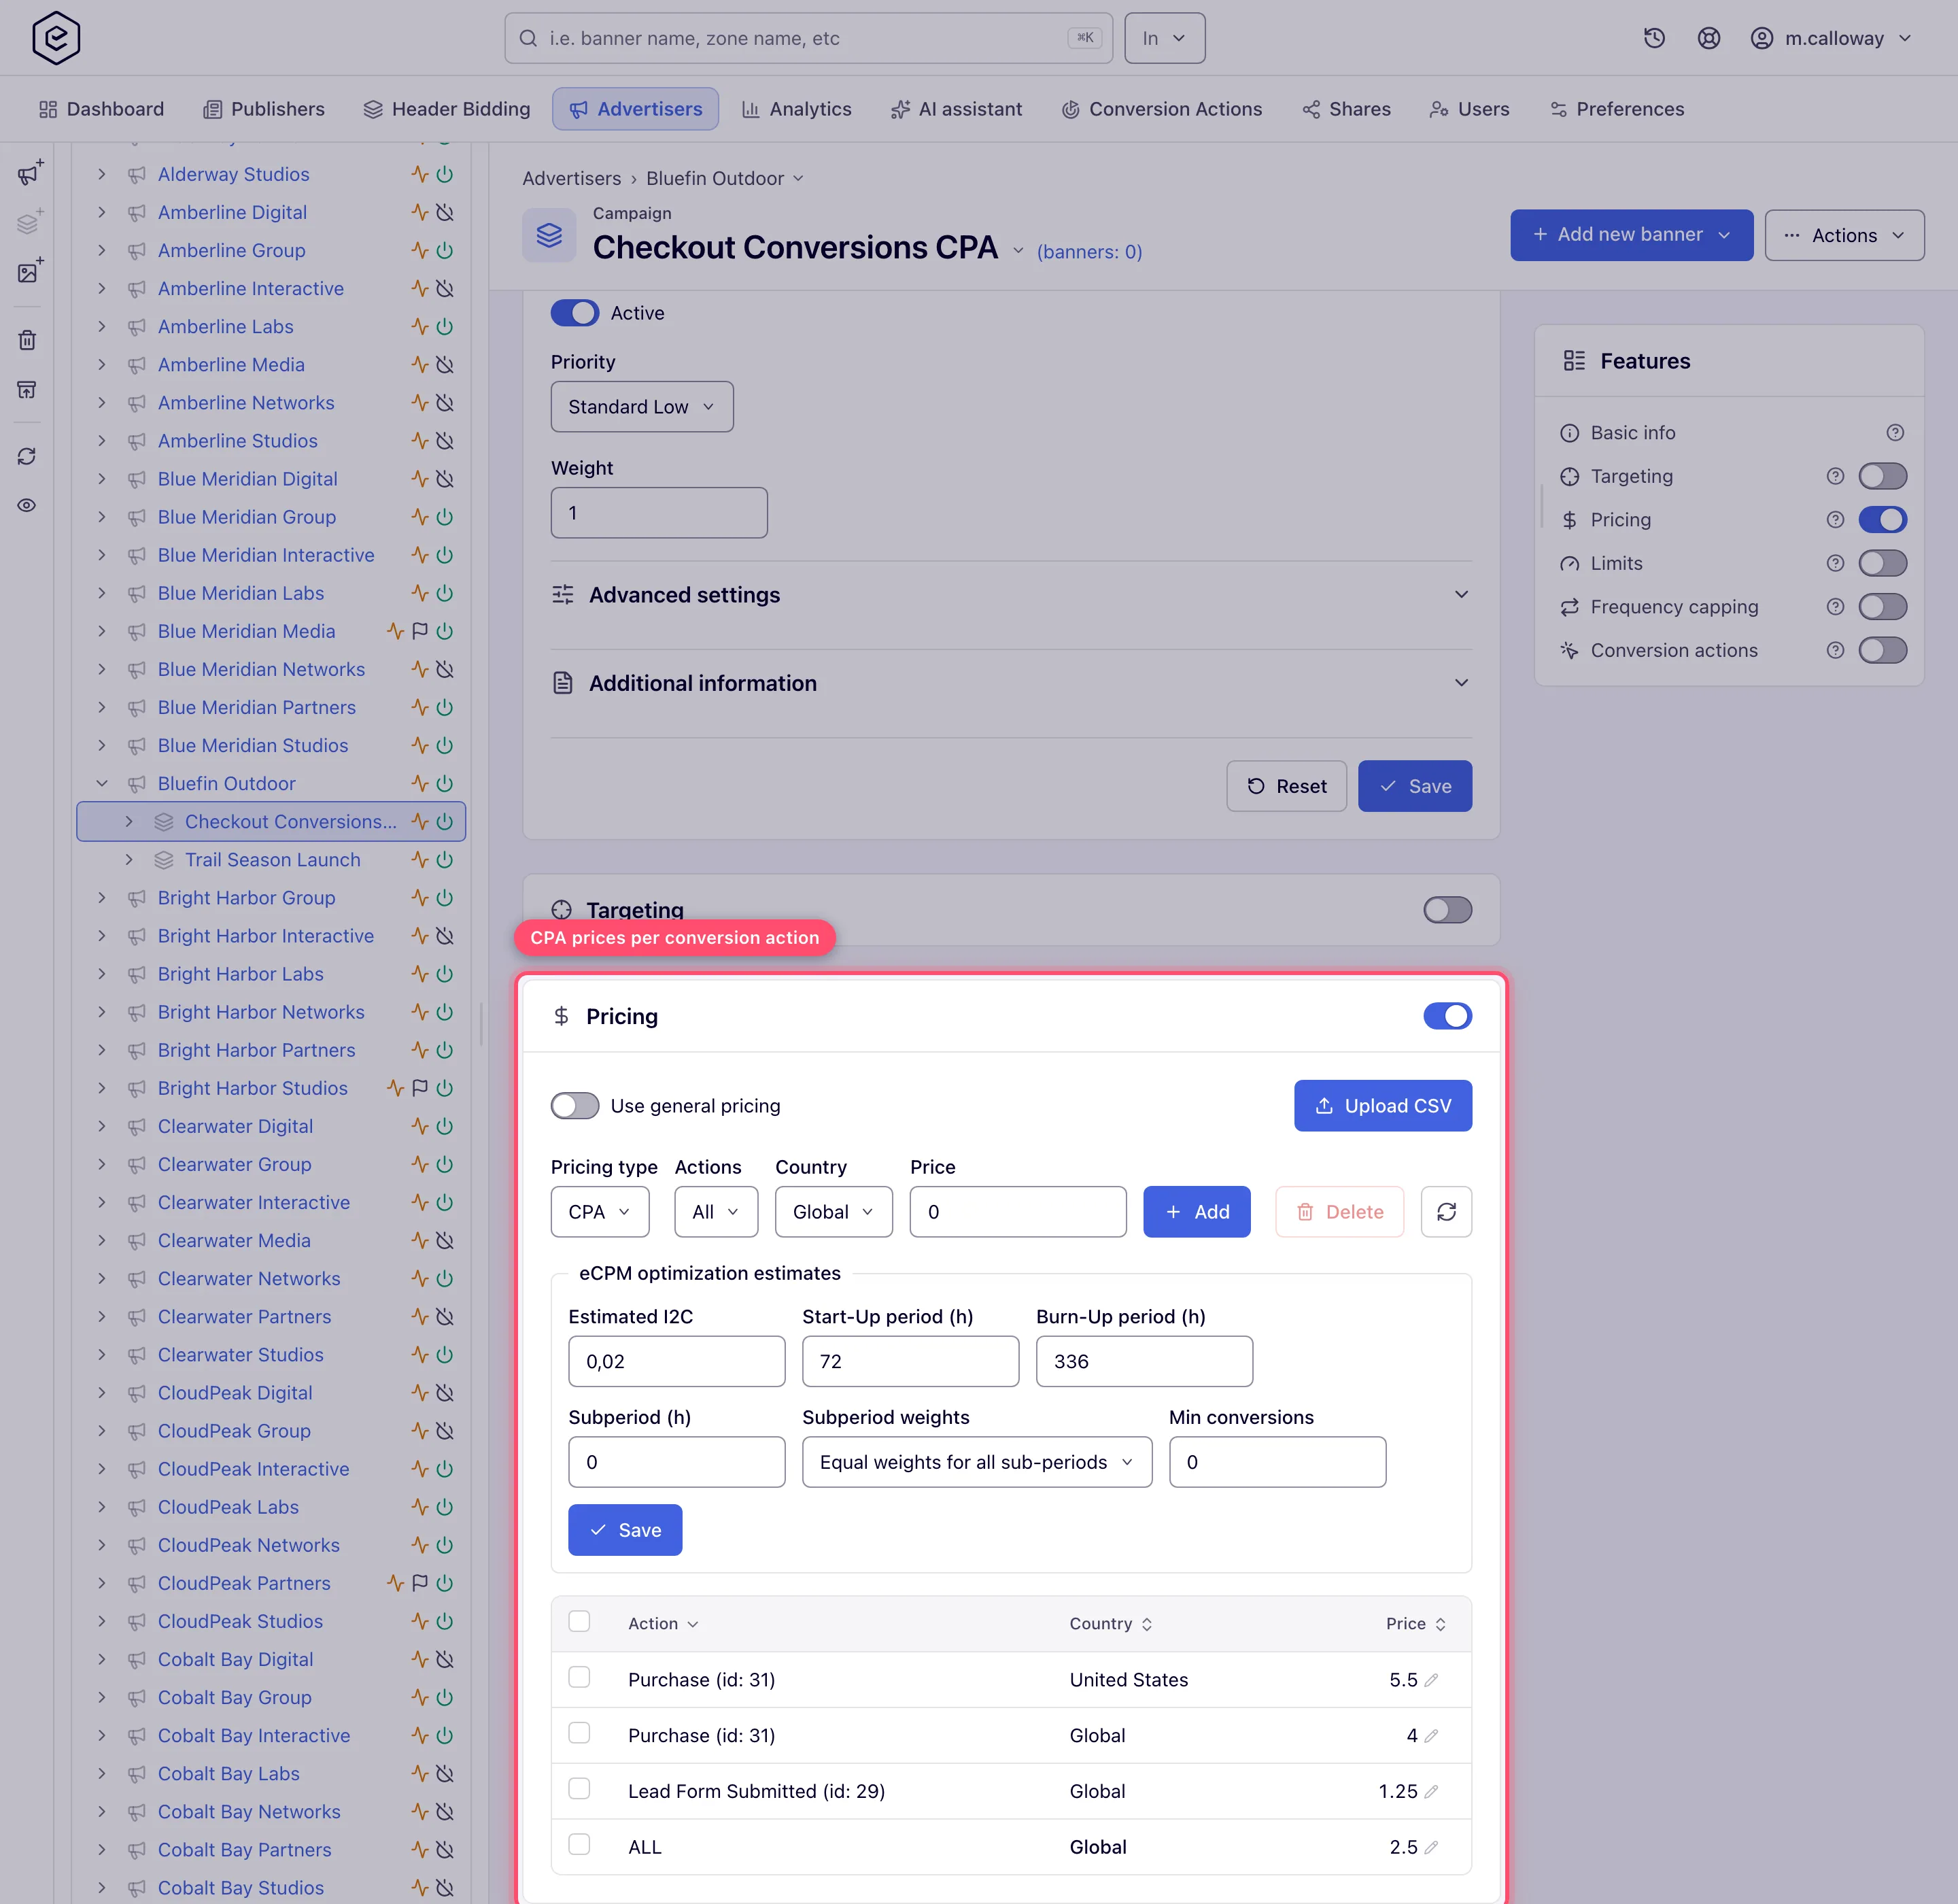1958x1904 pixels.
Task: Open the Pricing type CPA dropdown
Action: tap(600, 1212)
